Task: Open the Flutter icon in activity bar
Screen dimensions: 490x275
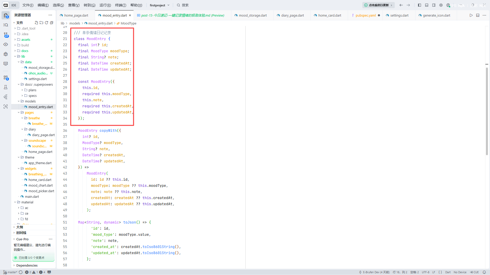Action: point(6,97)
